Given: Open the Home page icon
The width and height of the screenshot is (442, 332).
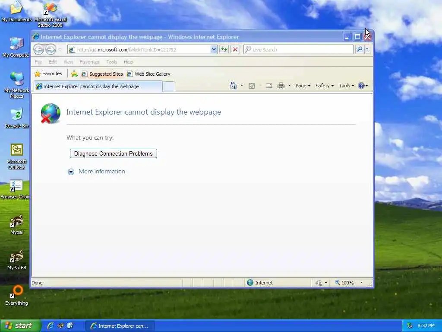Looking at the screenshot, I should click(x=234, y=86).
